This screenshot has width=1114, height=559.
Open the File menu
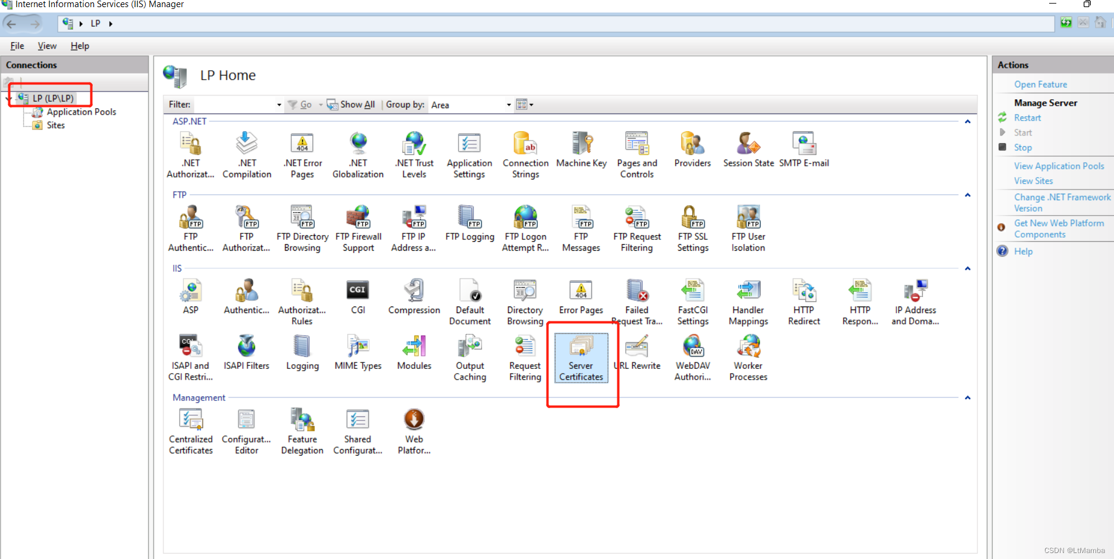click(17, 46)
